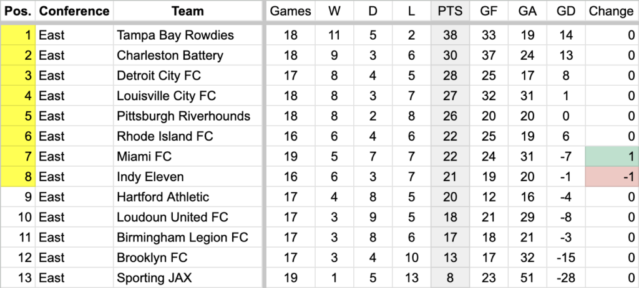This screenshot has height=288, width=639.
Task: Click the Sporting JAX team cell
Action: click(187, 278)
